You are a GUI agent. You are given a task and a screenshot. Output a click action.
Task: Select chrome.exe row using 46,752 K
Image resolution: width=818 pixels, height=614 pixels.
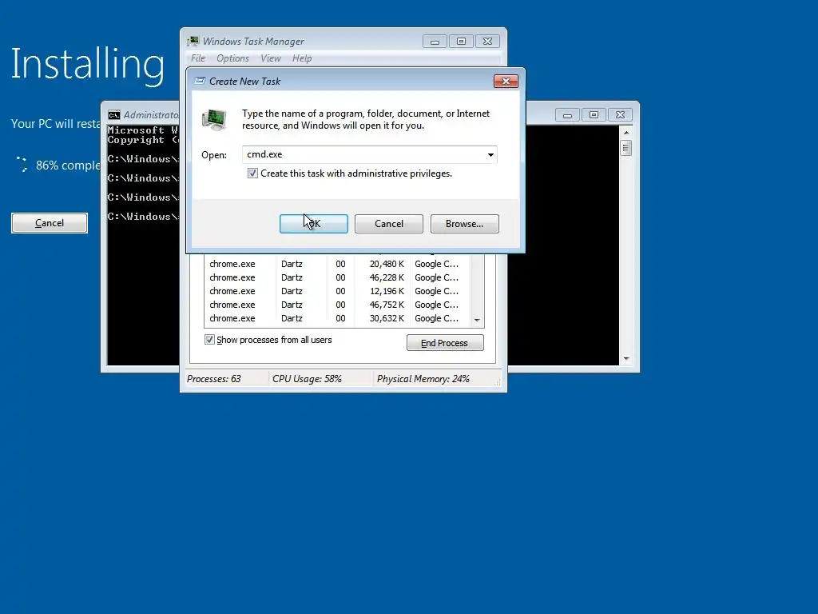[x=336, y=305]
